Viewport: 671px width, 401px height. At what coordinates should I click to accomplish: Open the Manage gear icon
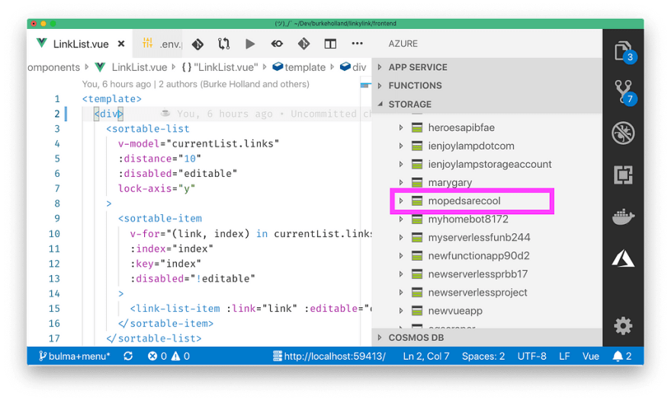tap(623, 326)
